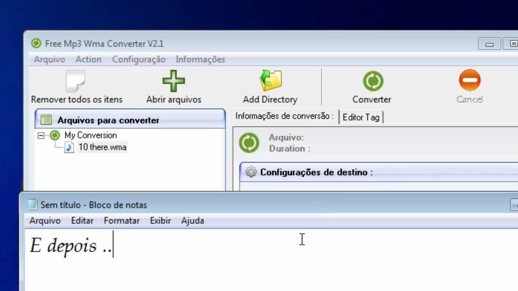Screen dimensions: 518x291
Task: Open the Action menu
Action: [x=89, y=59]
